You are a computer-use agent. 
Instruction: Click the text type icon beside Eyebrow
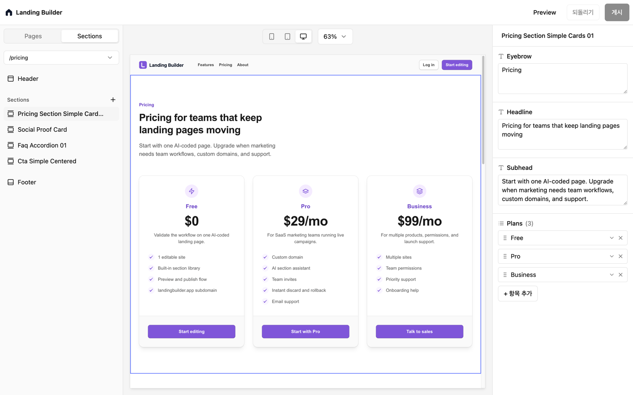(501, 56)
